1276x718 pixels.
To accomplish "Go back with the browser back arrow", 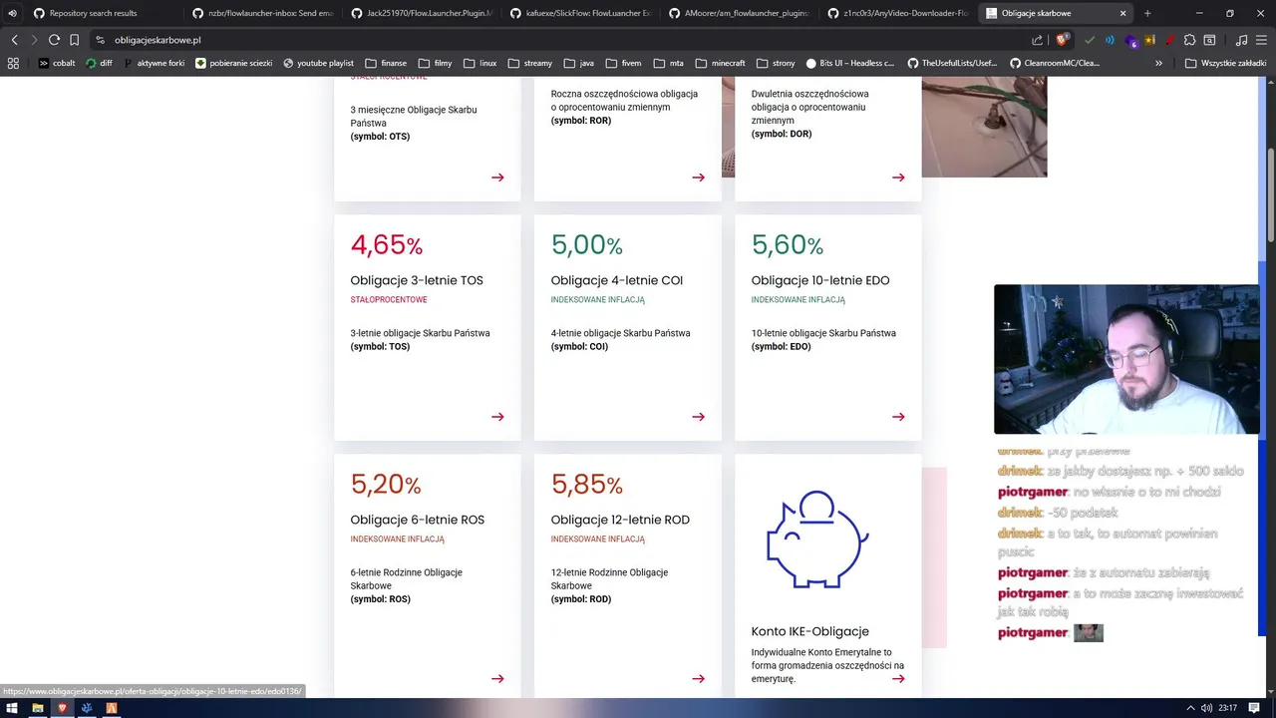I will tap(14, 40).
